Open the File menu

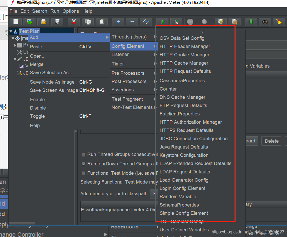click(x=13, y=11)
